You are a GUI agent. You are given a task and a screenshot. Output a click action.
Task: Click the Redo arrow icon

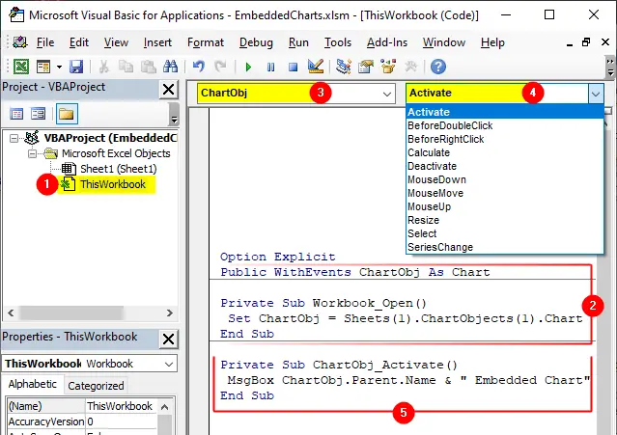point(220,67)
